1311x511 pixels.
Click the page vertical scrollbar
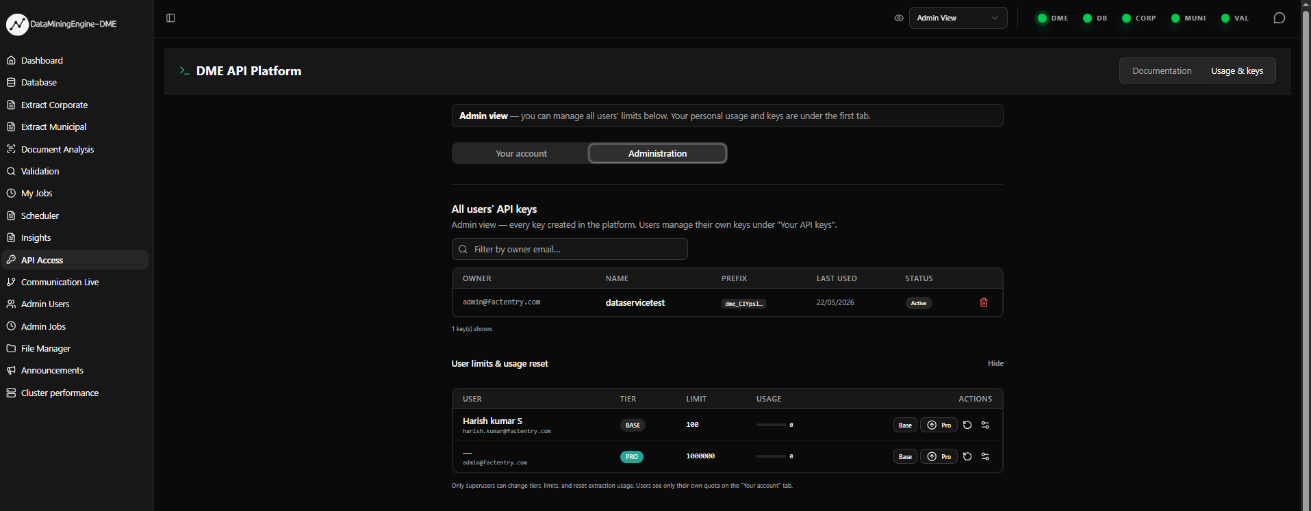click(1306, 255)
